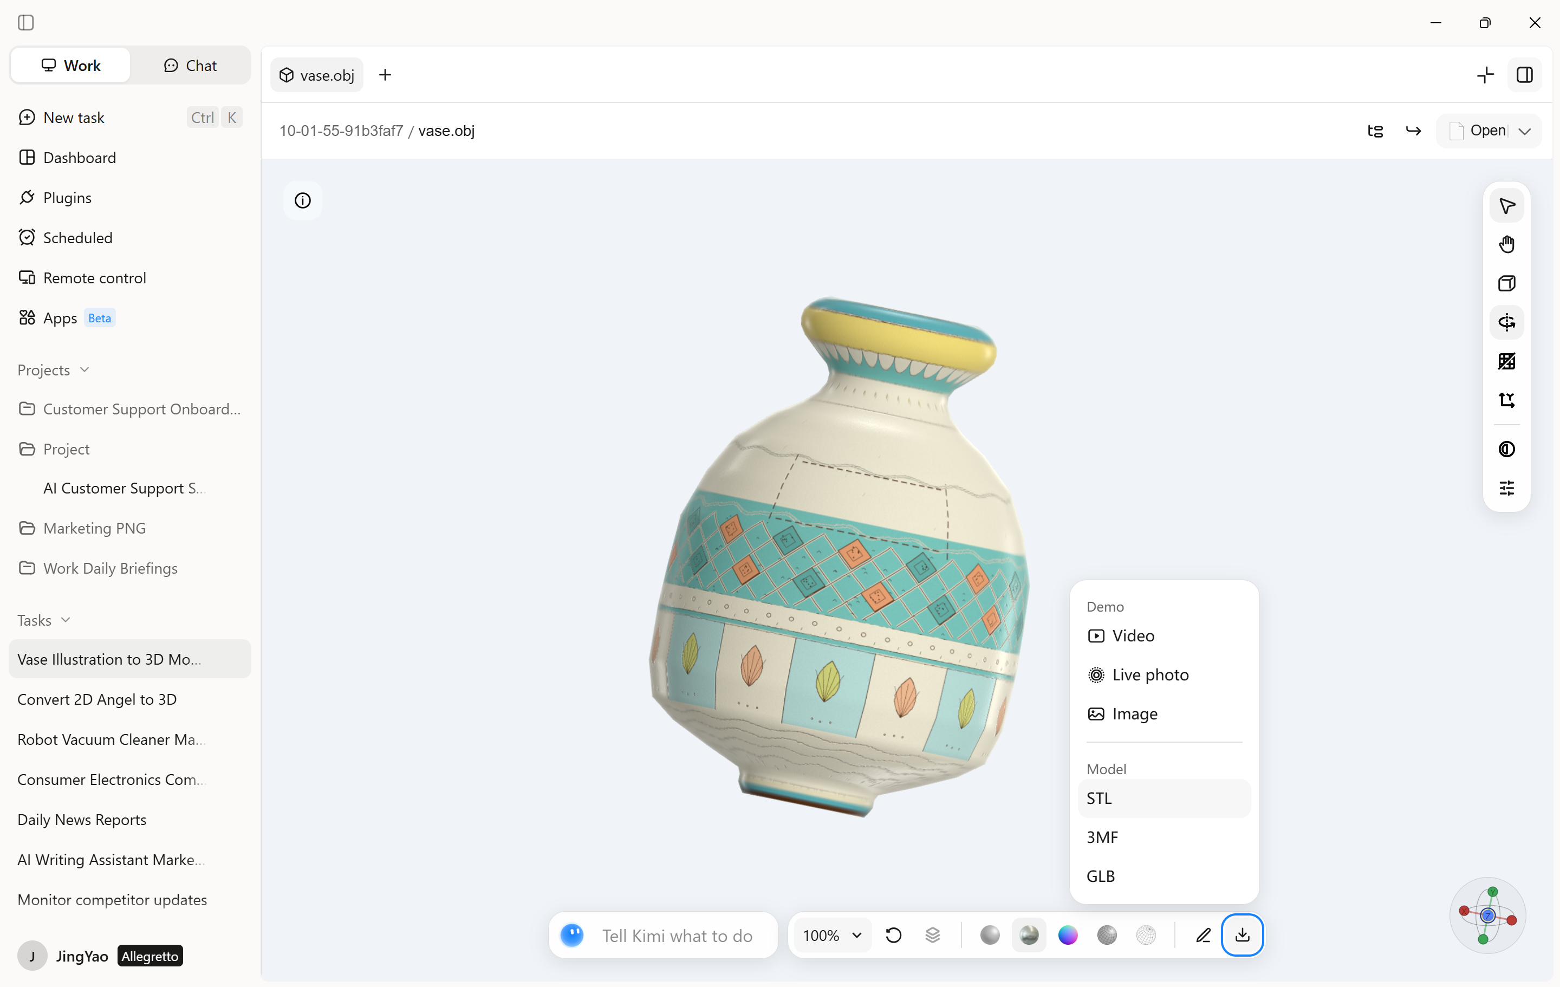1560x987 pixels.
Task: Switch to the Chat tab
Action: (x=190, y=66)
